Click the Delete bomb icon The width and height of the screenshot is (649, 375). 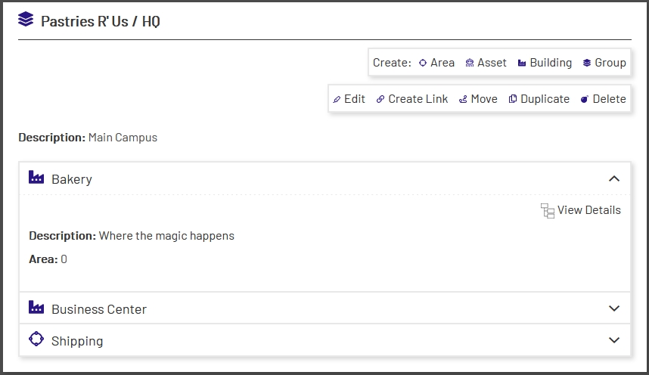[x=585, y=99]
